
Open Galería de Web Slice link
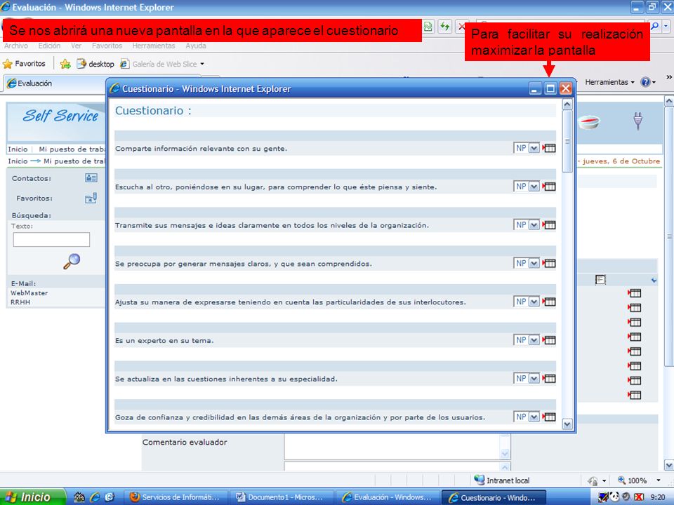[x=162, y=64]
